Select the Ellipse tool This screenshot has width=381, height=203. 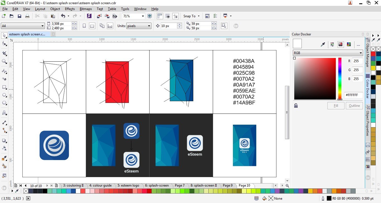pyautogui.click(x=4, y=95)
